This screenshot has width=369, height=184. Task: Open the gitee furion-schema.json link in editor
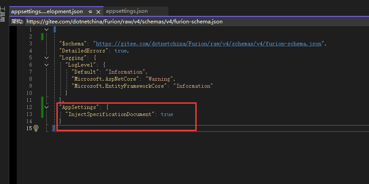click(209, 44)
